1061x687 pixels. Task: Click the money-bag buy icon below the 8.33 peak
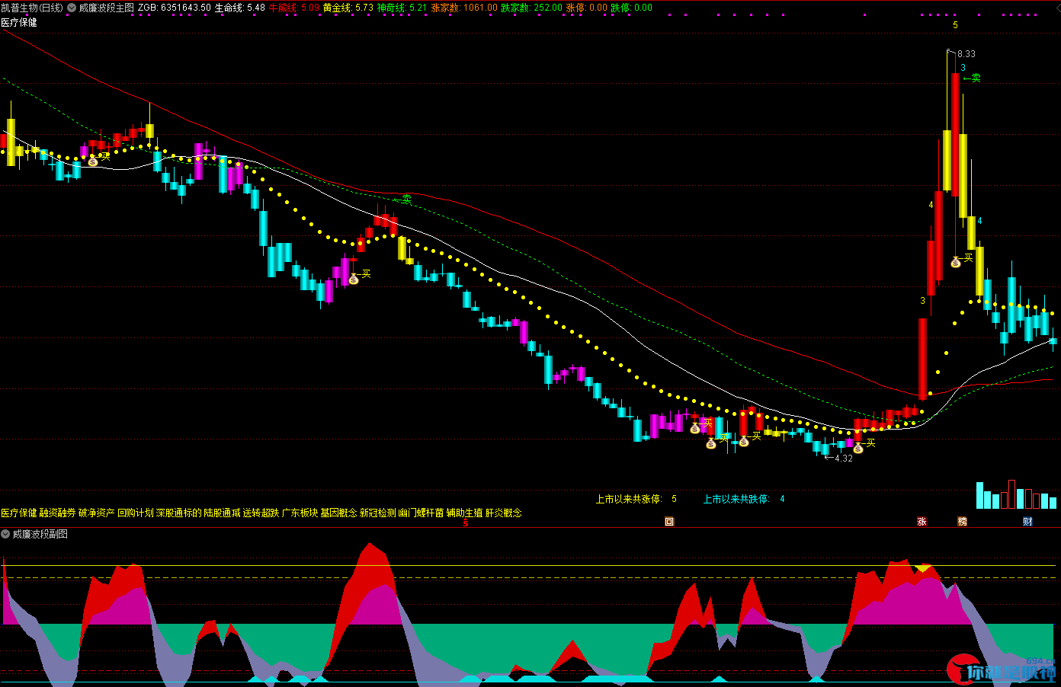956,262
